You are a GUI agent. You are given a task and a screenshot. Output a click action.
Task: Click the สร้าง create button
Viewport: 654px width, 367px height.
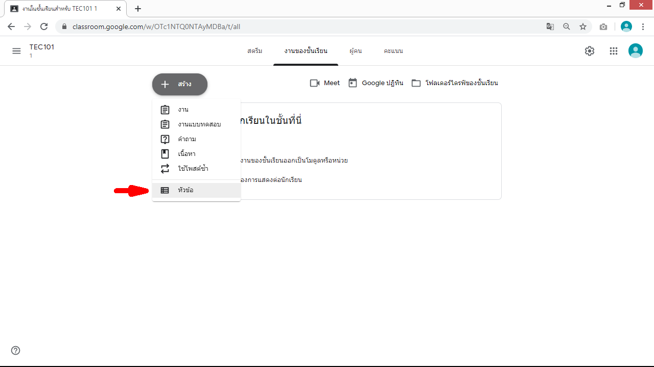180,85
